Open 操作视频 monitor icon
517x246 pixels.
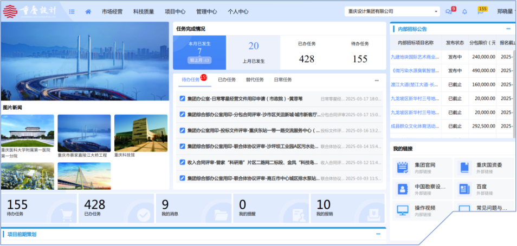click(x=403, y=210)
